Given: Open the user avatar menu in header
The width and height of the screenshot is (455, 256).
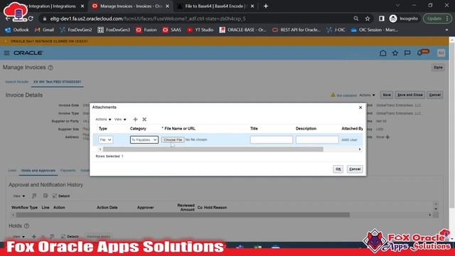Looking at the screenshot, I should (x=441, y=53).
